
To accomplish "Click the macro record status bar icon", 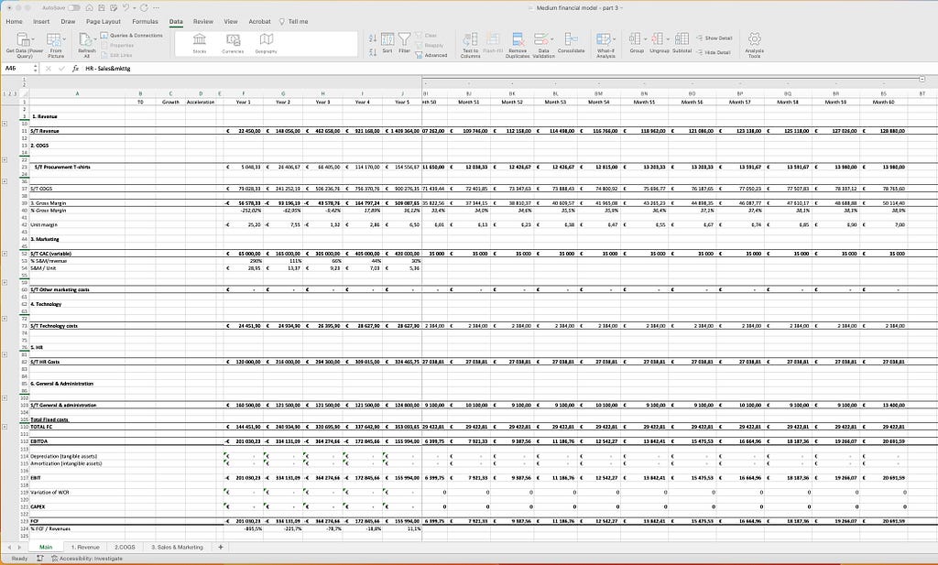I will (x=40, y=559).
